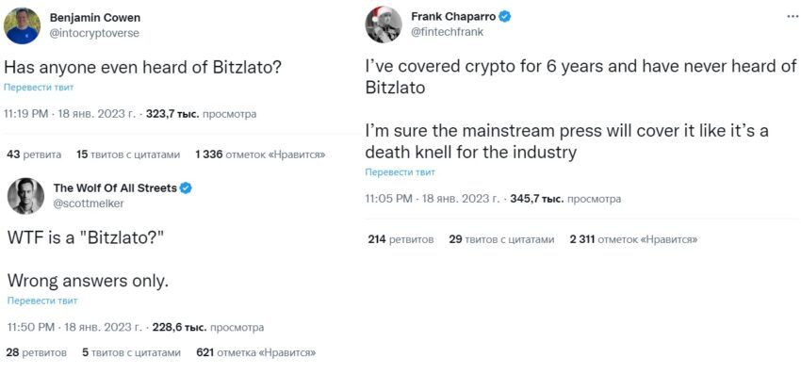Click the @scottmelker handle
The height and width of the screenshot is (374, 801).
pos(89,203)
